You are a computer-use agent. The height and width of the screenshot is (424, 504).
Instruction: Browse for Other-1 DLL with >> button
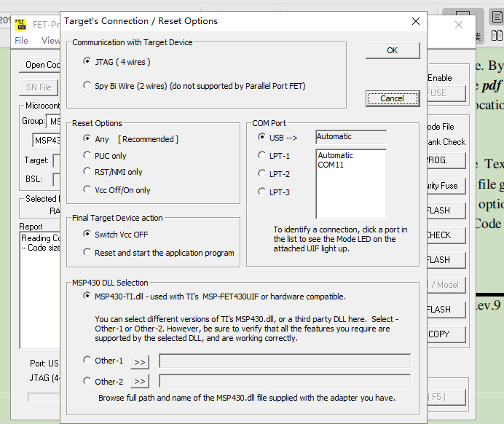tap(140, 362)
